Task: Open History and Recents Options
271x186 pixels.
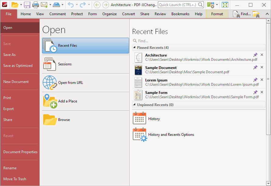Action: 139,134
